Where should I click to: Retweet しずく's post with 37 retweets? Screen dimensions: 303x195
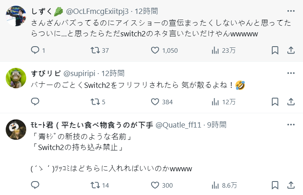pyautogui.click(x=95, y=50)
